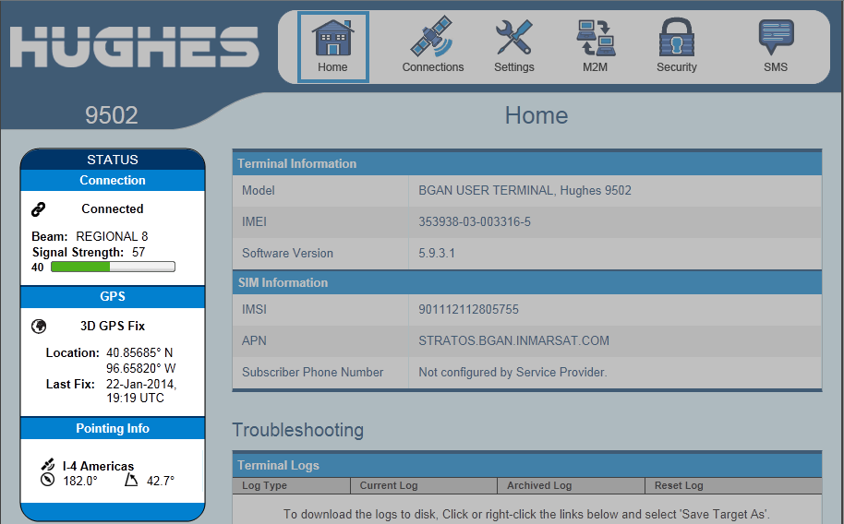
Task: Click the Current Log column header
Action: point(389,485)
